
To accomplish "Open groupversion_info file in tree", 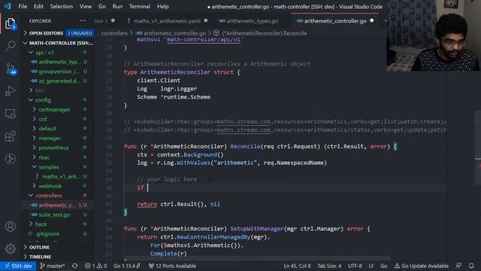I will [x=58, y=72].
